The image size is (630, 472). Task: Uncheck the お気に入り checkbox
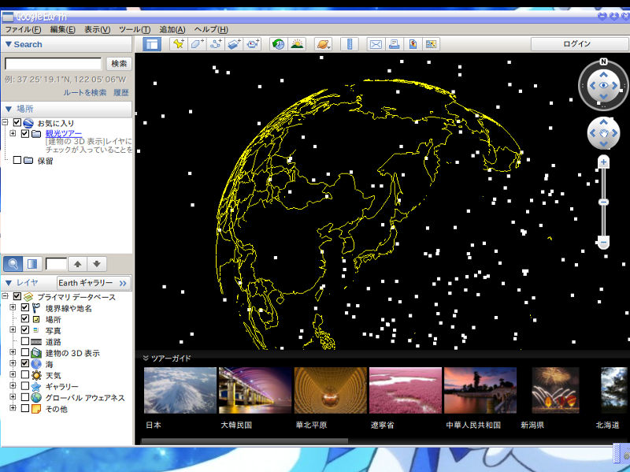(x=17, y=122)
